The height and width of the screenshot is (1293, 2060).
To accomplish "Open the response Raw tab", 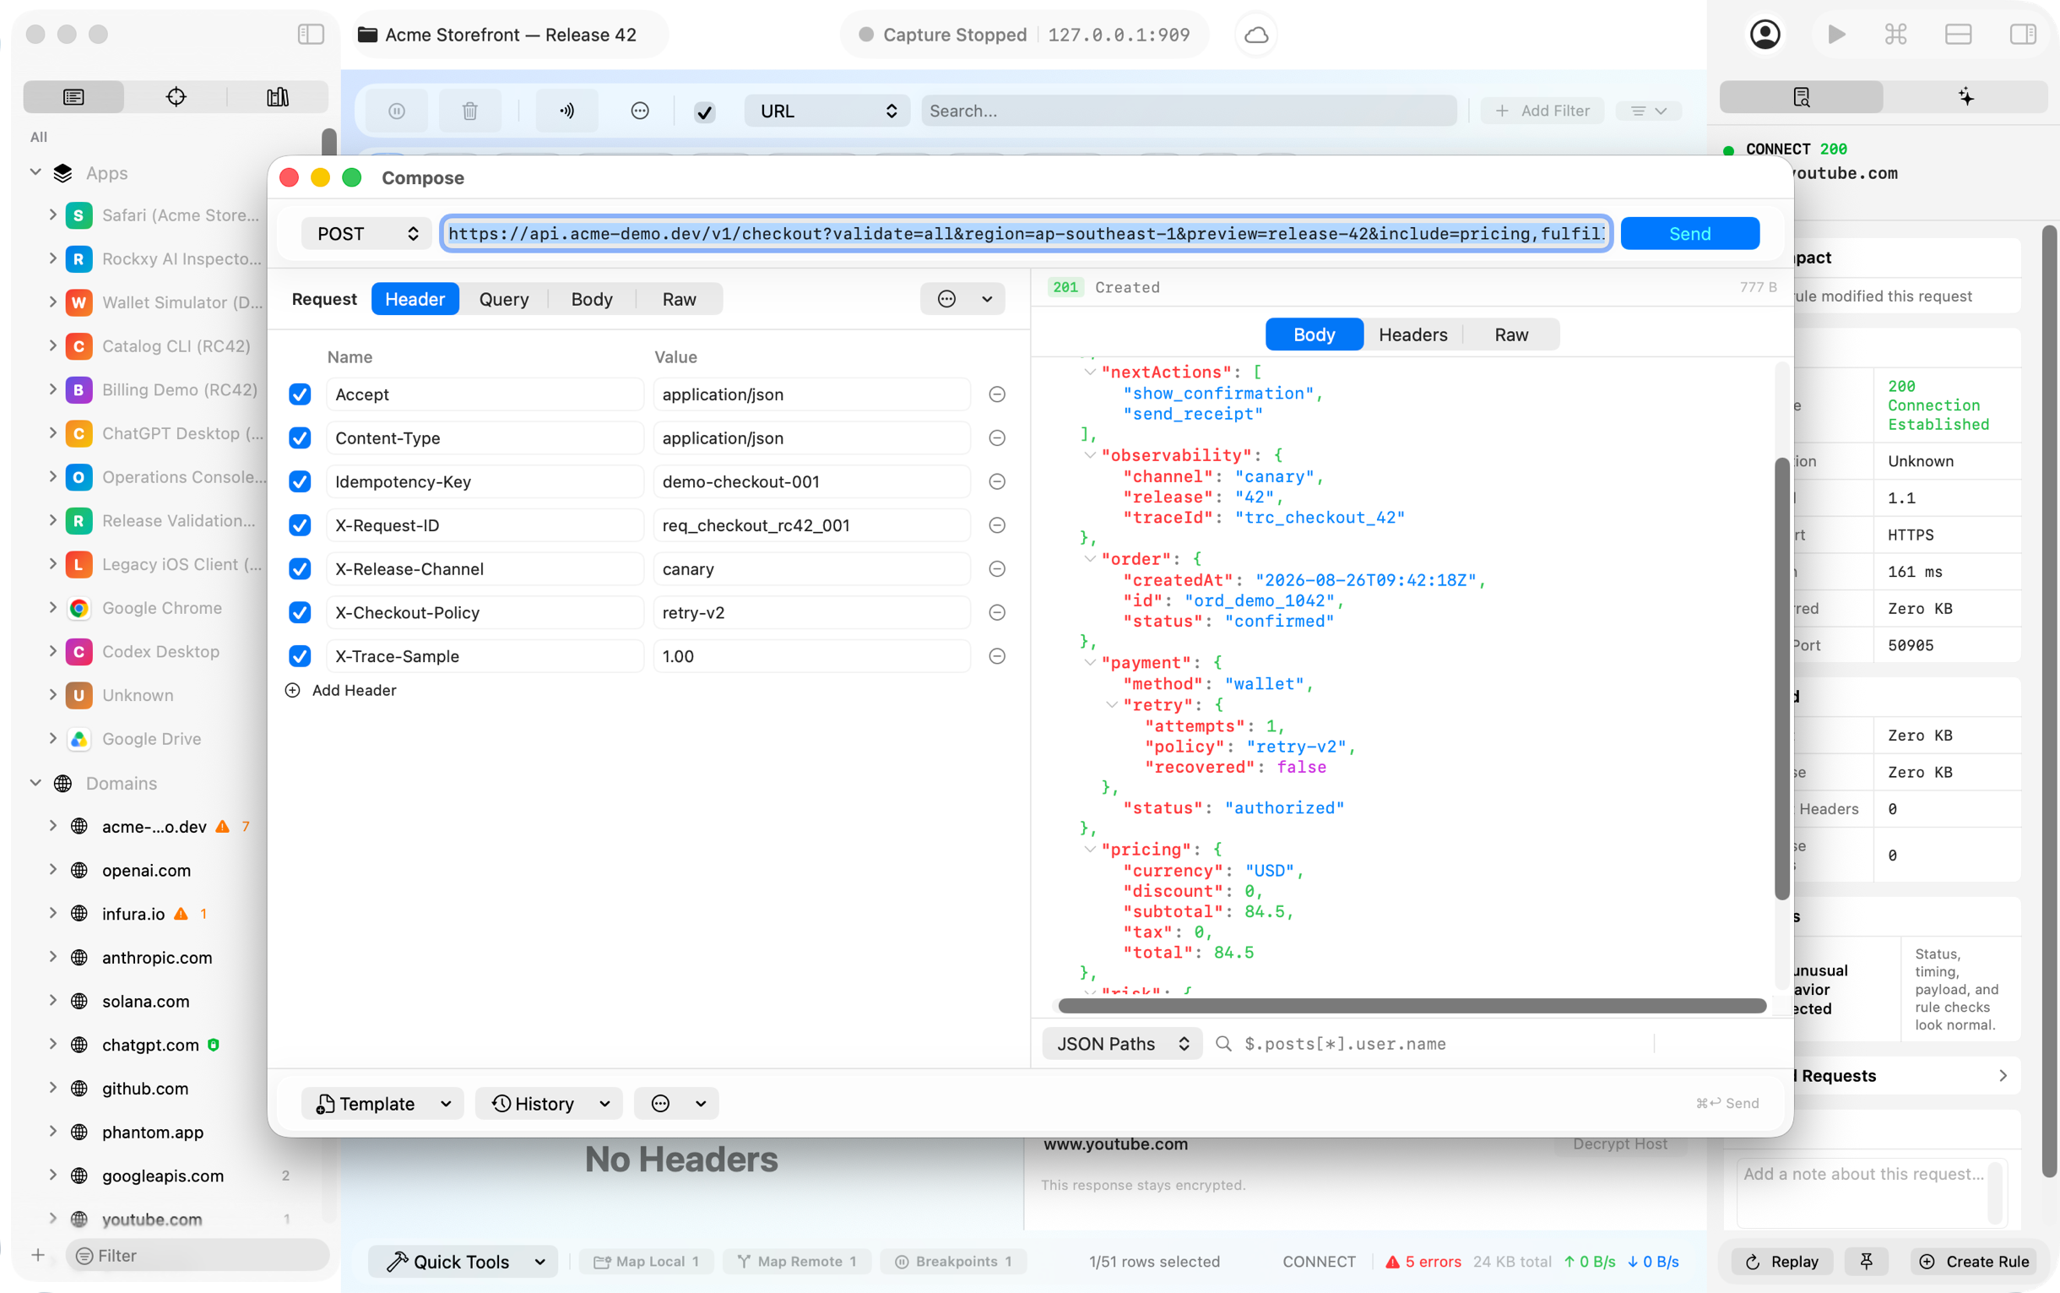I will 1511,334.
